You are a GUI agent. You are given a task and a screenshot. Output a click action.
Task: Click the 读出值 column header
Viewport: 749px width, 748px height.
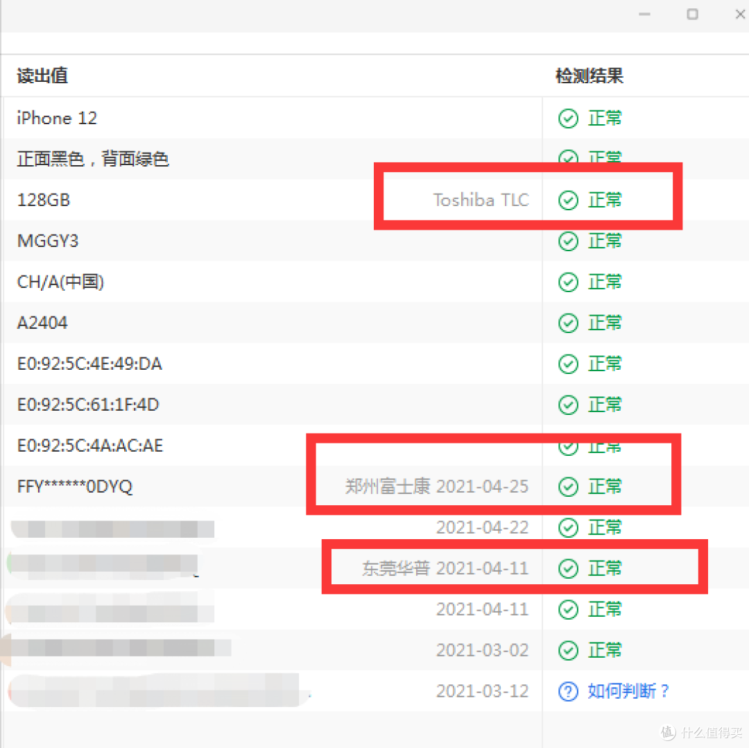[x=42, y=76]
